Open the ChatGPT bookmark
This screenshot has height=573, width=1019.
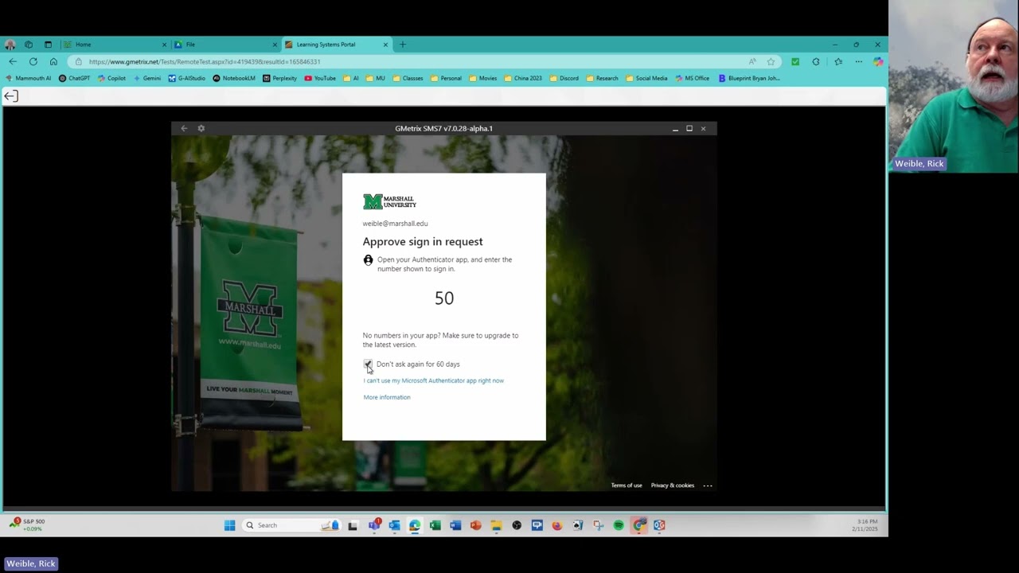click(x=75, y=78)
